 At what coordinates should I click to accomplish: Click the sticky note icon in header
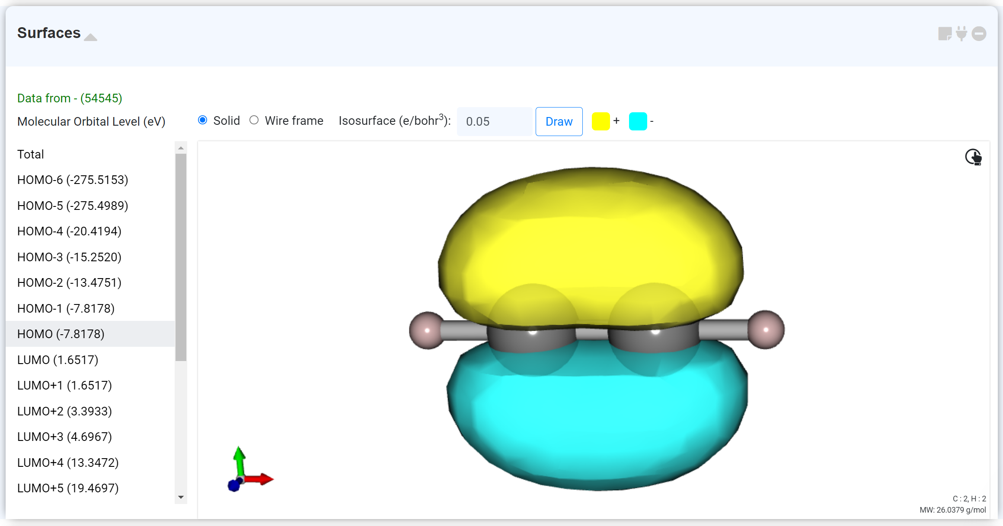click(944, 34)
